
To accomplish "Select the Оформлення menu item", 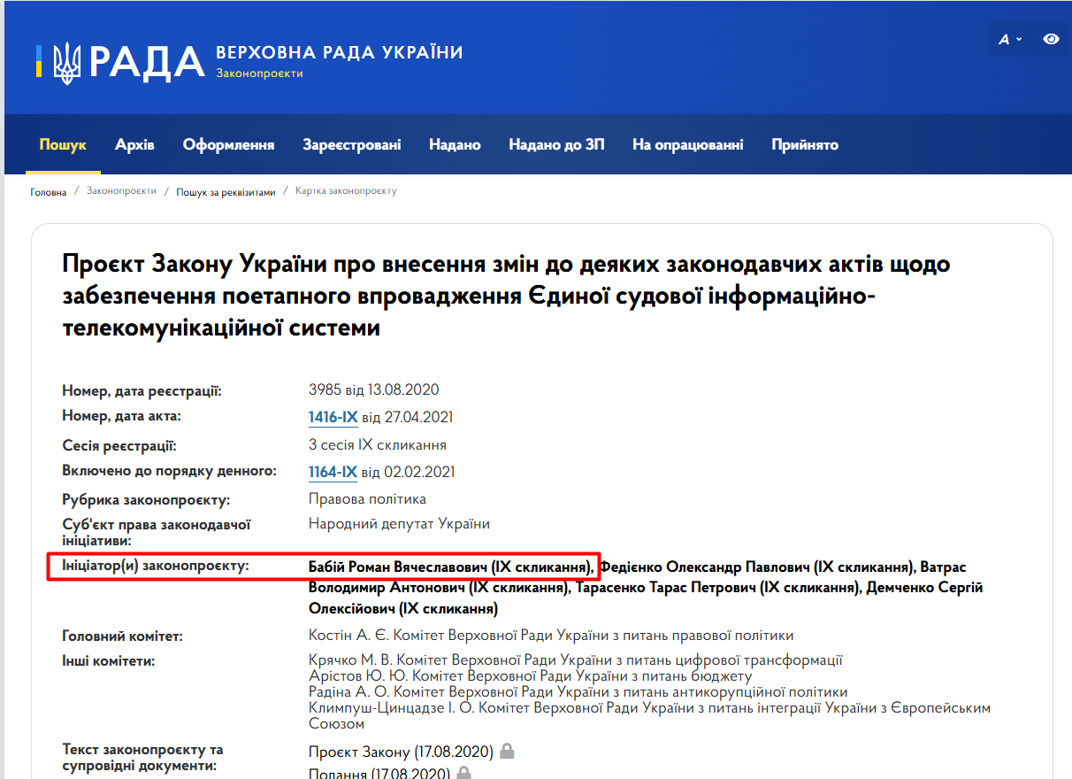I will tap(228, 144).
